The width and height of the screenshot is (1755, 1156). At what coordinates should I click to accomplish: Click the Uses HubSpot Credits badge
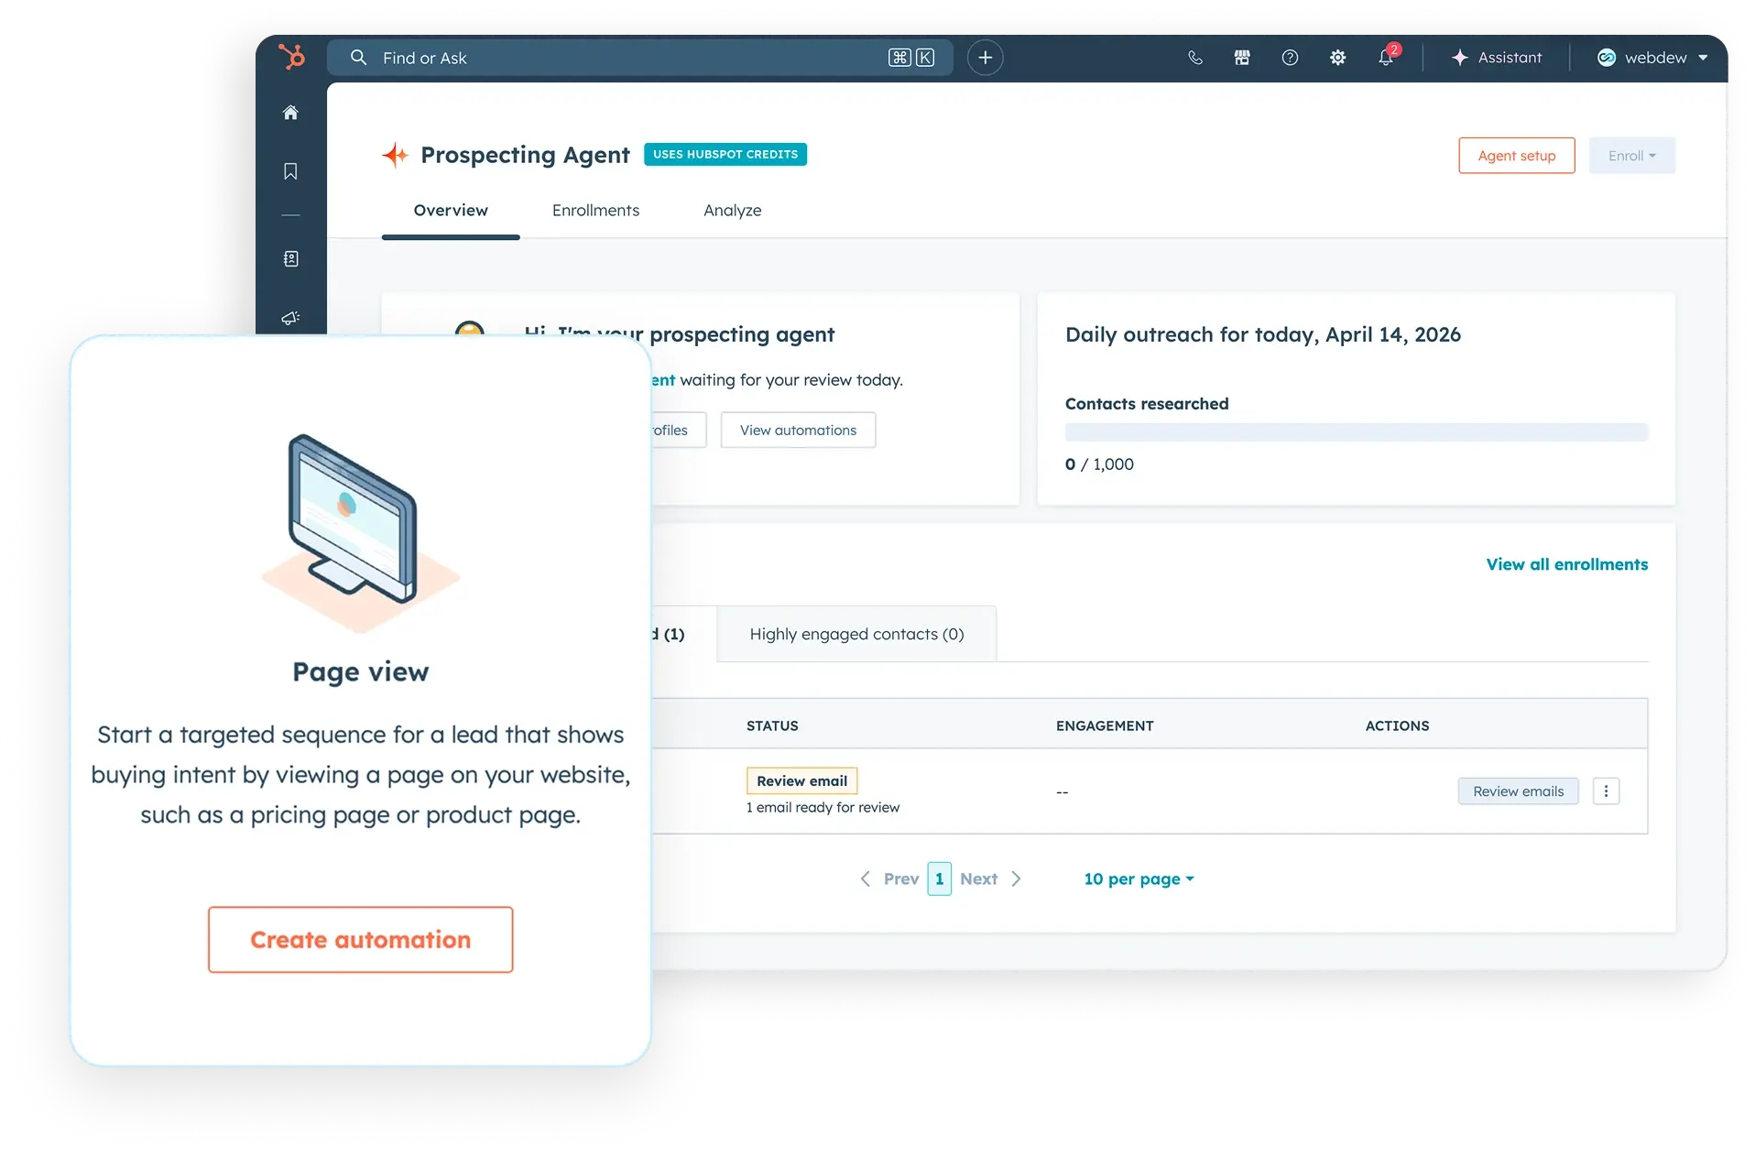point(725,155)
